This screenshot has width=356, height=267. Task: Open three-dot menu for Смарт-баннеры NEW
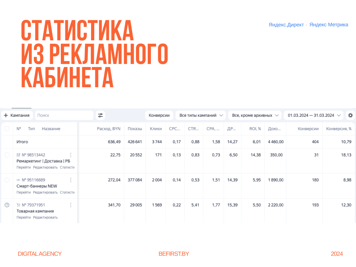(x=71, y=180)
